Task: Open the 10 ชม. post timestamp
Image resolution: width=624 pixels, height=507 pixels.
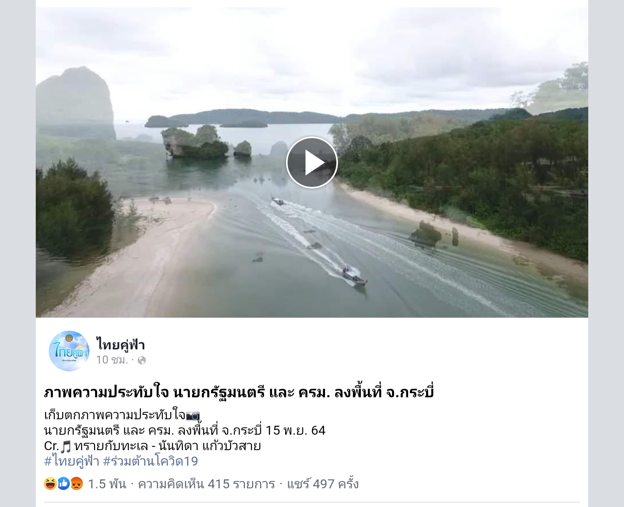Action: (x=112, y=360)
